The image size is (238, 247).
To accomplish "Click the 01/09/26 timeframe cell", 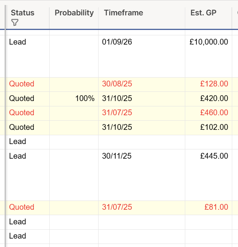I will click(142, 56).
